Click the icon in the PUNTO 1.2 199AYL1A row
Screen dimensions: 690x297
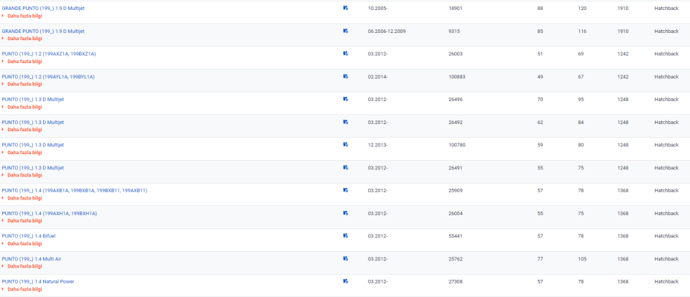tap(346, 77)
